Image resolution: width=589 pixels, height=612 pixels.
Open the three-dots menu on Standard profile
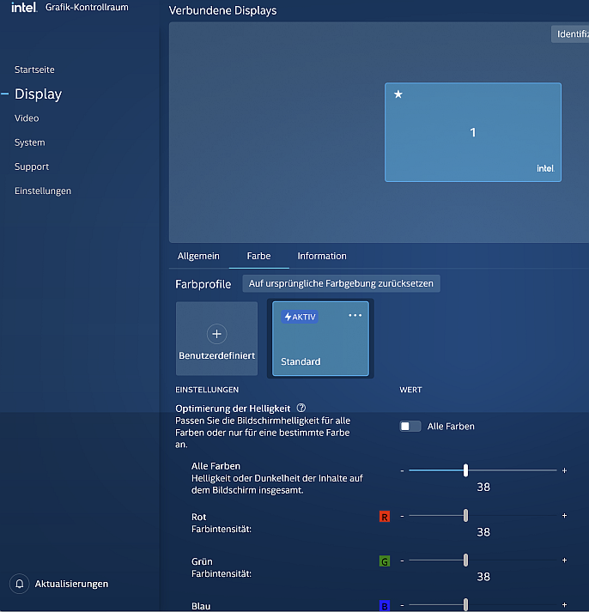(355, 315)
